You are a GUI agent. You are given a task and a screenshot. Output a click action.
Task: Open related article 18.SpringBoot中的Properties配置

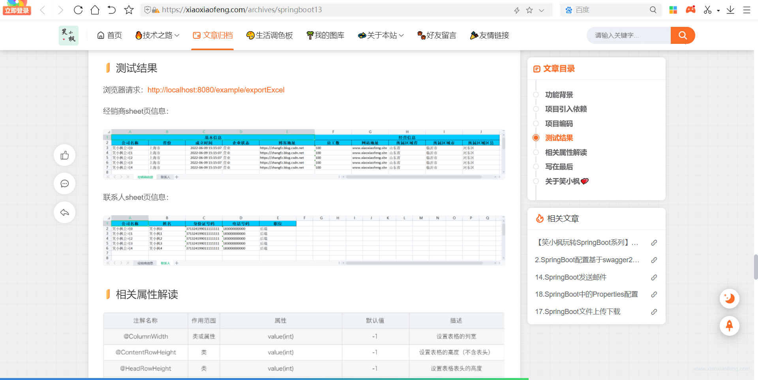pyautogui.click(x=586, y=294)
